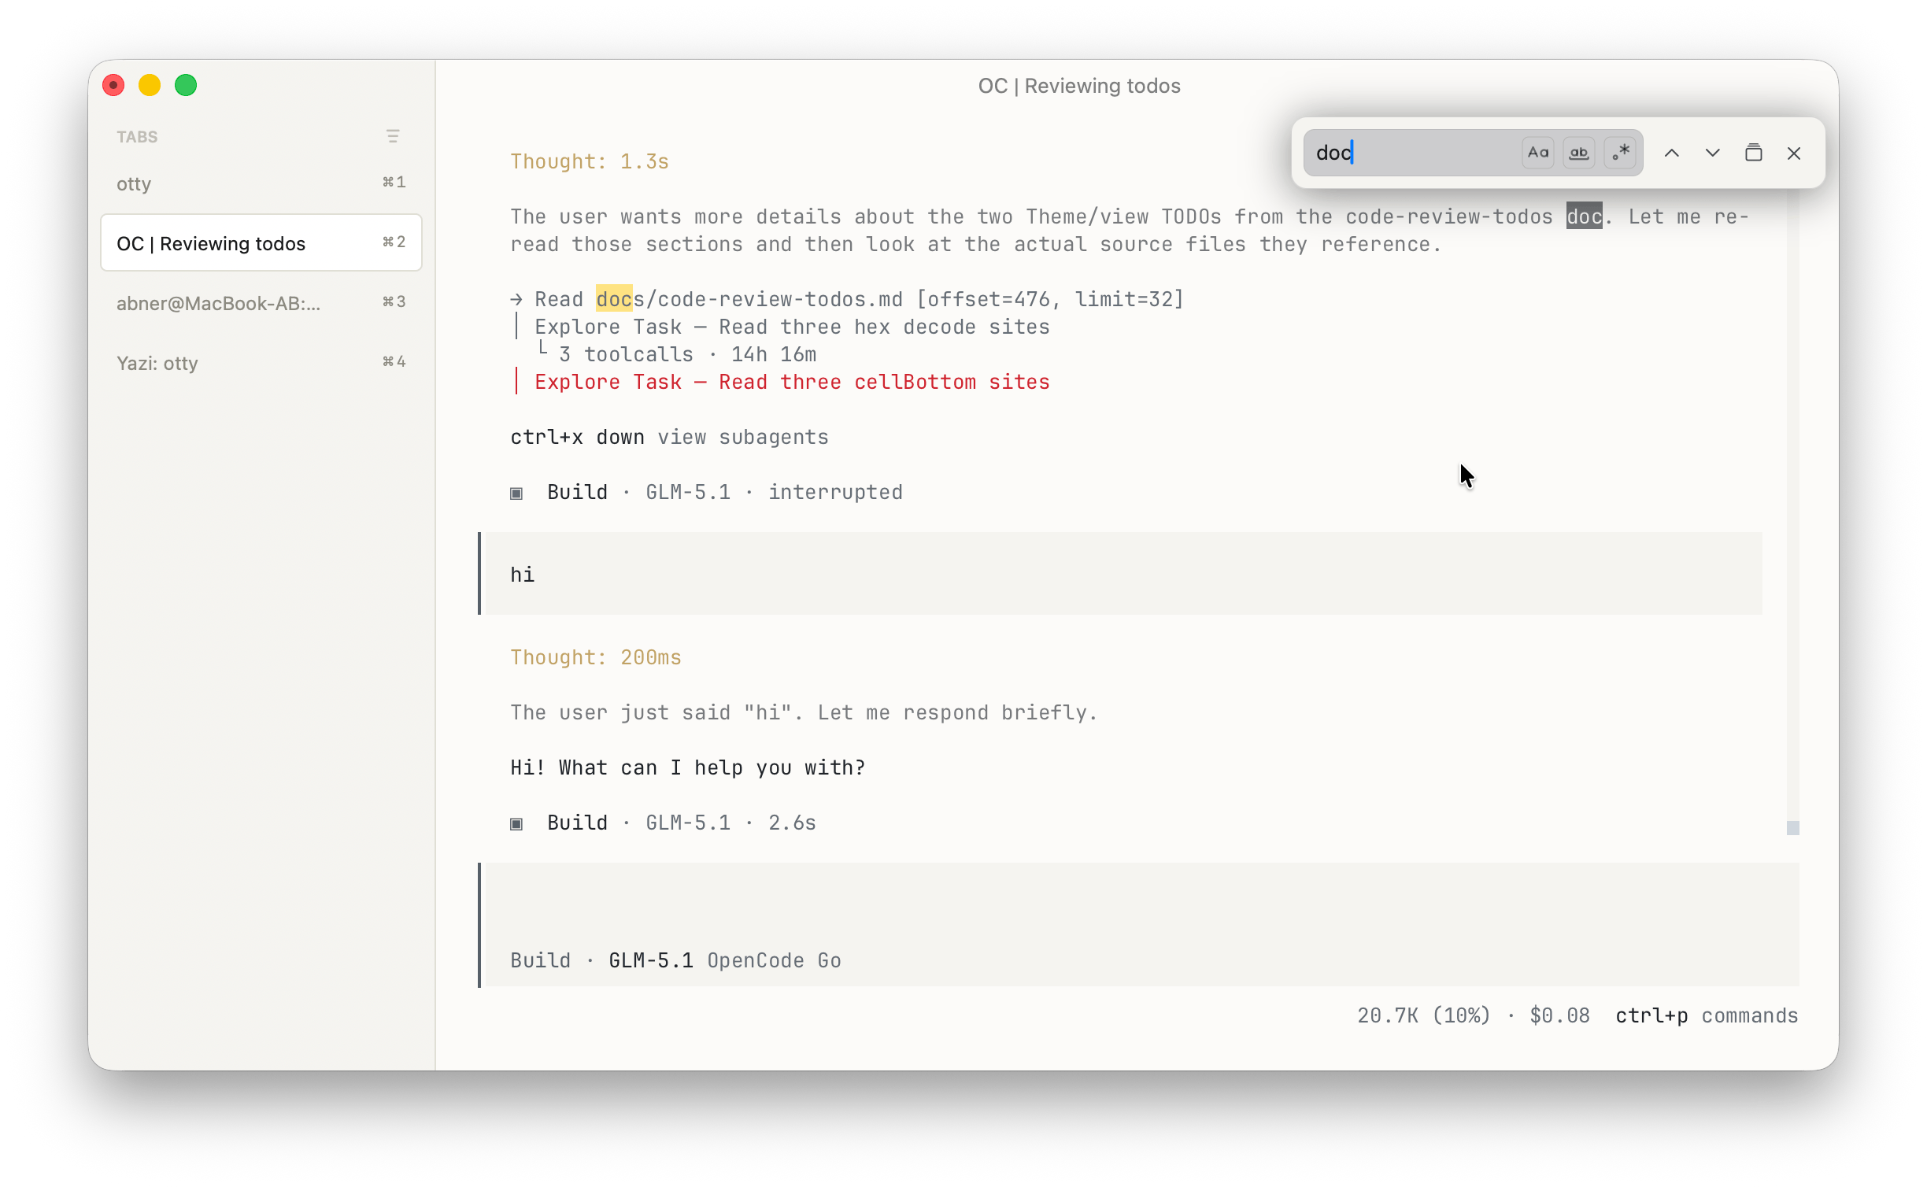Screen dimensions: 1927x1187
Task: Select the OC | Reviewing todos tab
Action: pos(261,243)
